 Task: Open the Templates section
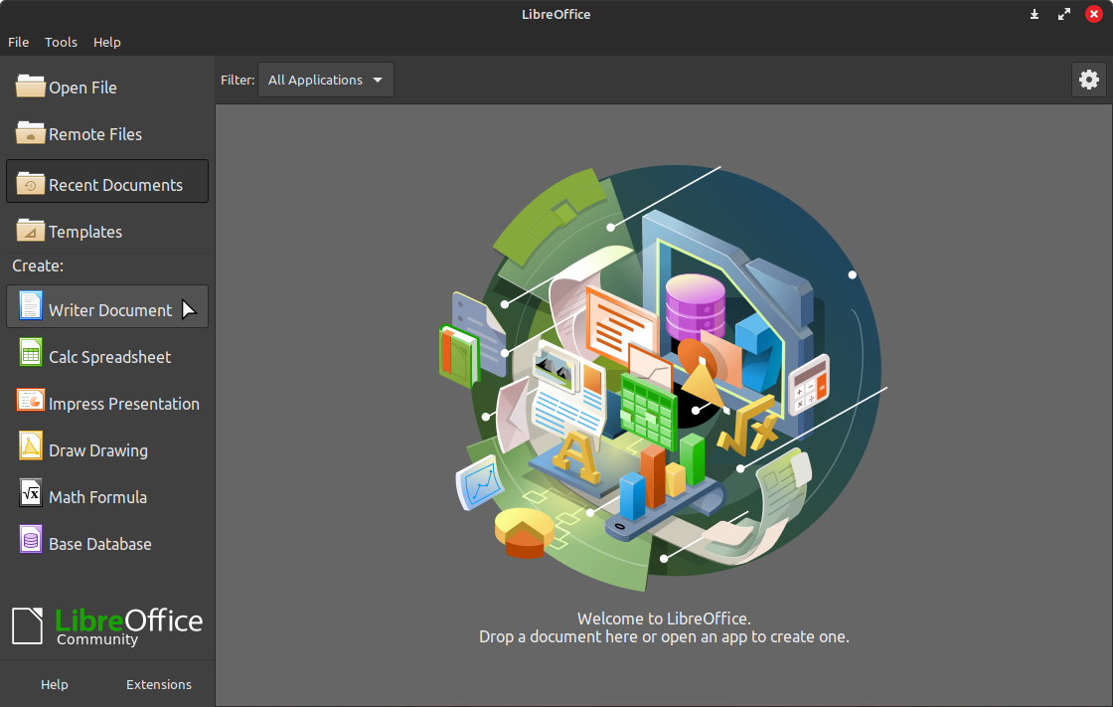[x=107, y=231]
